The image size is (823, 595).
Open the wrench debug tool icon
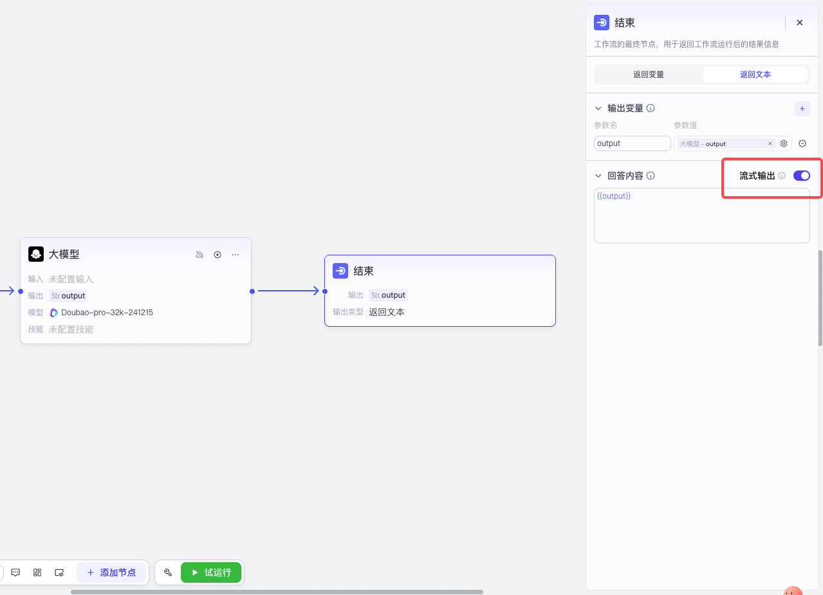click(x=168, y=572)
